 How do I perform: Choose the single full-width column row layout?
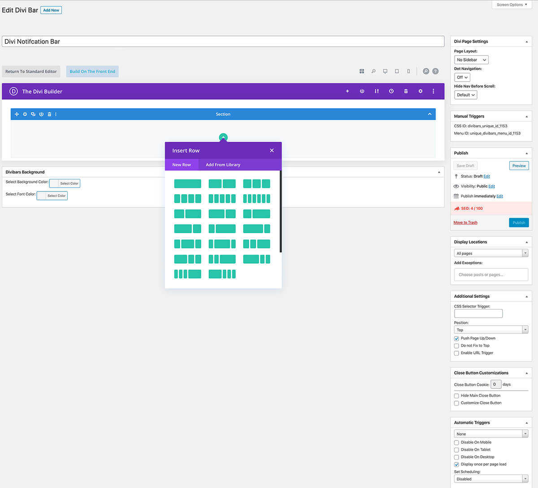point(187,183)
